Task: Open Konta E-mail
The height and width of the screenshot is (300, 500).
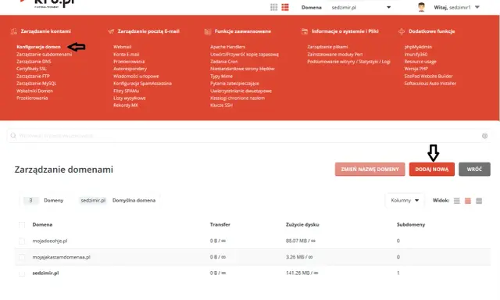Action: pyautogui.click(x=127, y=54)
